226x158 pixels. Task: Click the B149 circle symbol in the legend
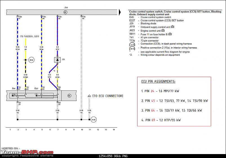132,49
